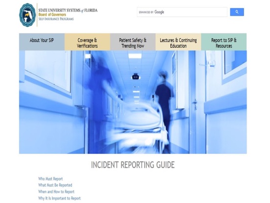The image size is (270, 203).
Task: Click the hospital corridor banner image
Action: [133, 102]
